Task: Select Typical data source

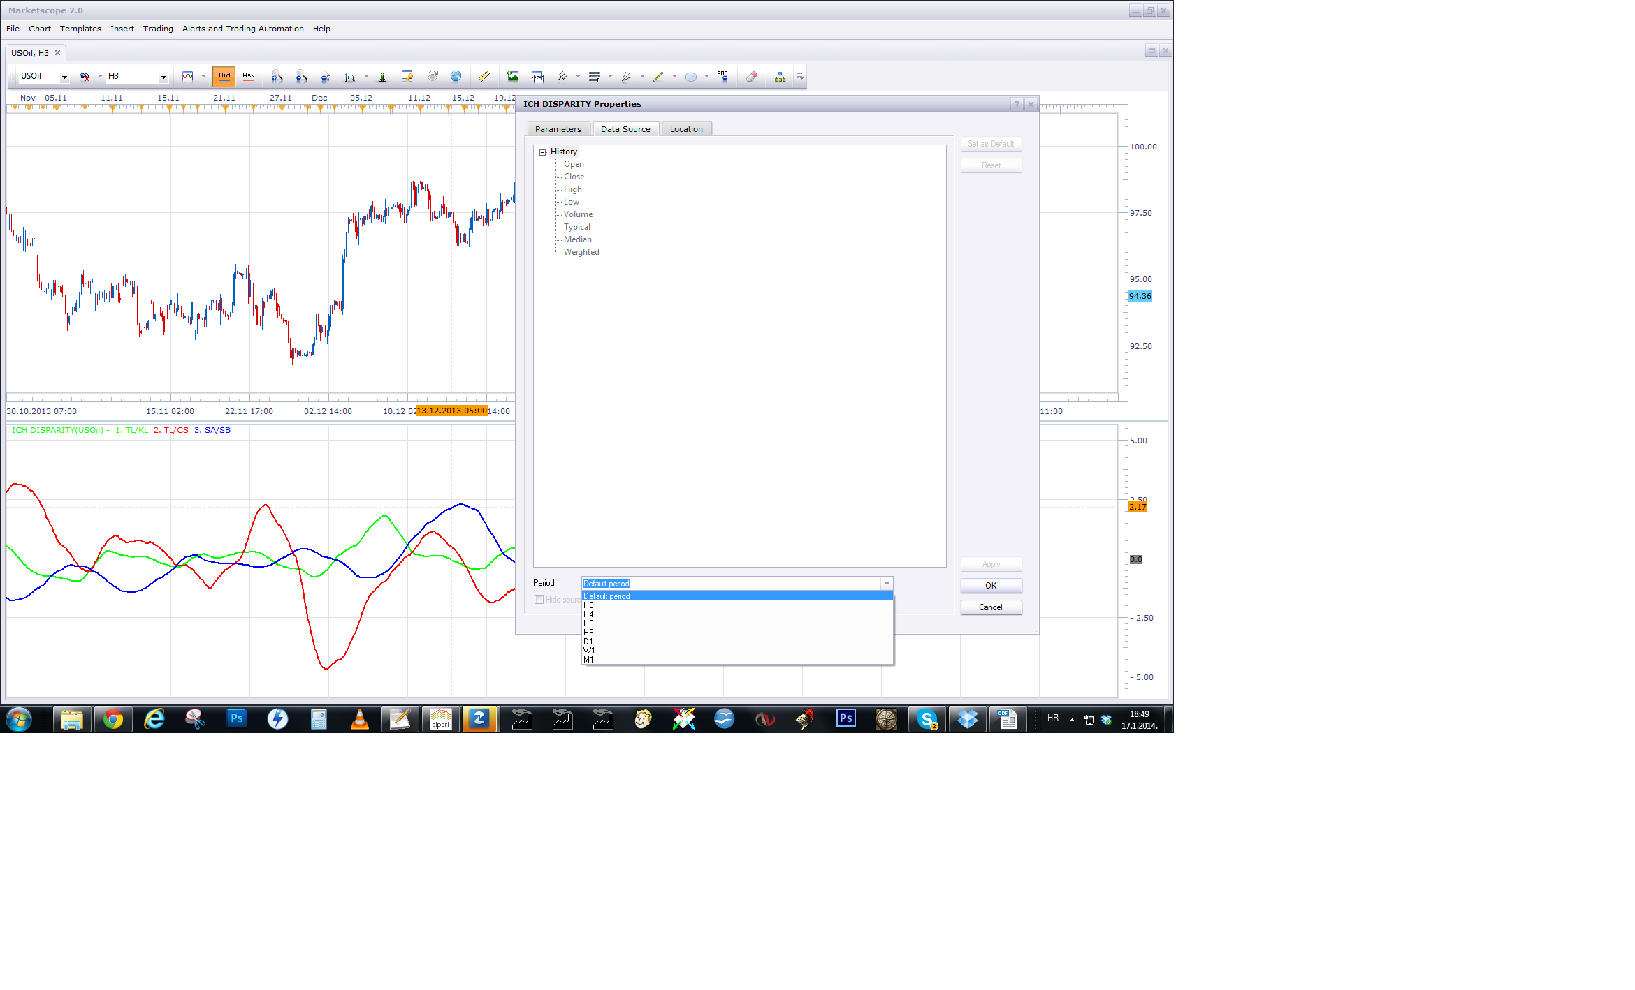Action: 577,227
